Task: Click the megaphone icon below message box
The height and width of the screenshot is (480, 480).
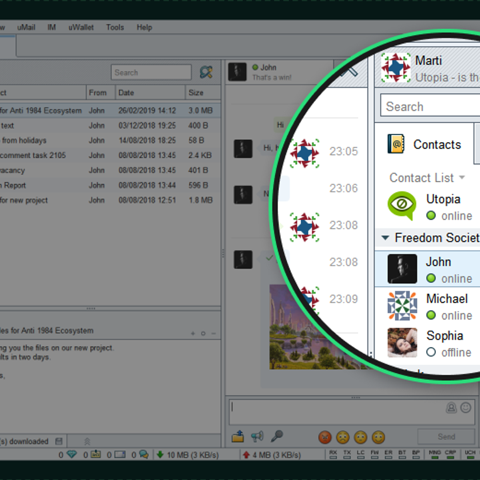Action: (x=257, y=436)
